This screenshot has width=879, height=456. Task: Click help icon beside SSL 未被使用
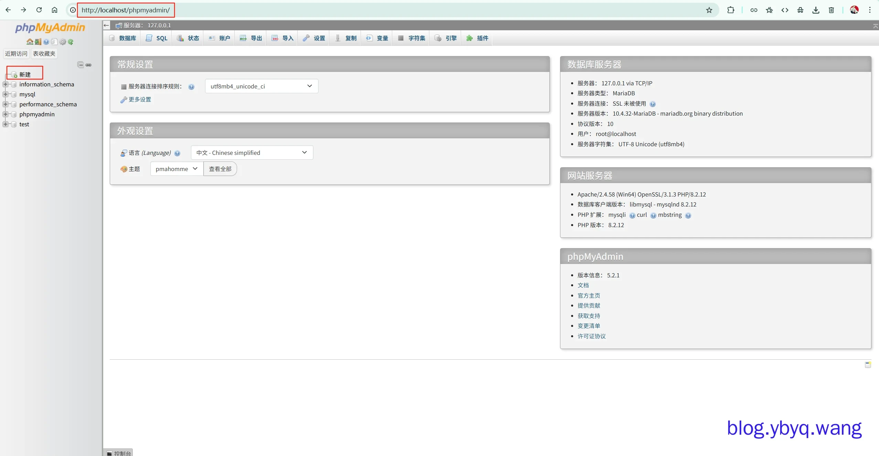pos(653,104)
